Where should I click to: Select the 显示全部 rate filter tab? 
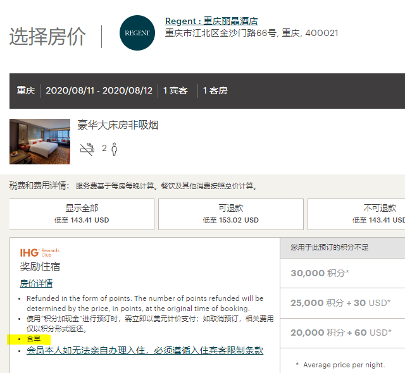point(82,214)
